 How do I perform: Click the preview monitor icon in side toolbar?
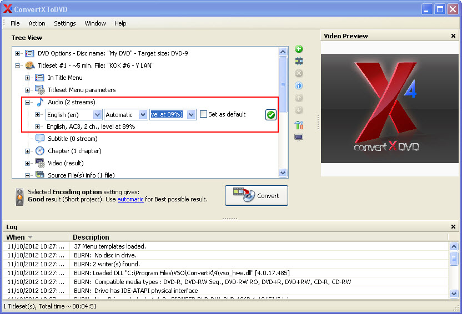299,138
